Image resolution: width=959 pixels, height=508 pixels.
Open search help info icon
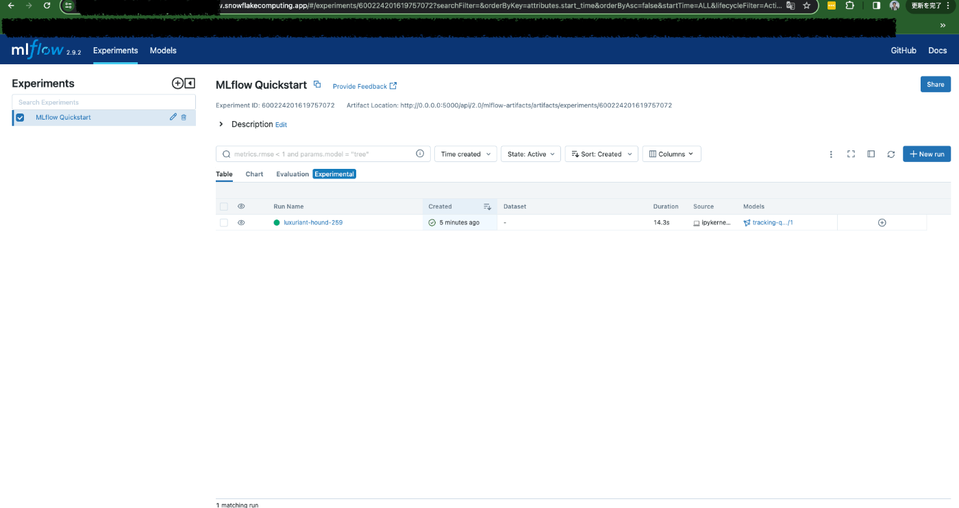(x=420, y=154)
